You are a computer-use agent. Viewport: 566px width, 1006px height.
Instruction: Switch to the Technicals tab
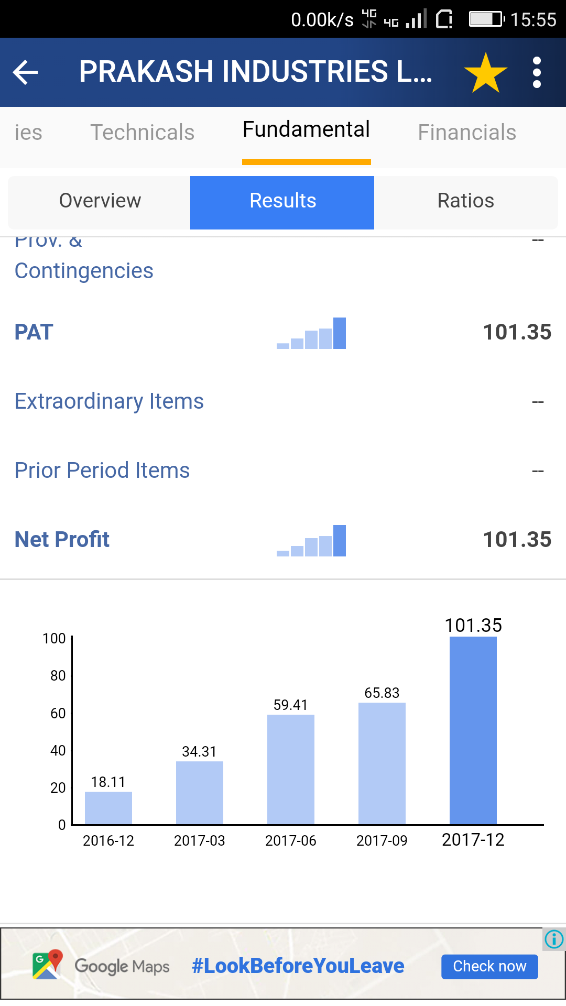point(142,133)
